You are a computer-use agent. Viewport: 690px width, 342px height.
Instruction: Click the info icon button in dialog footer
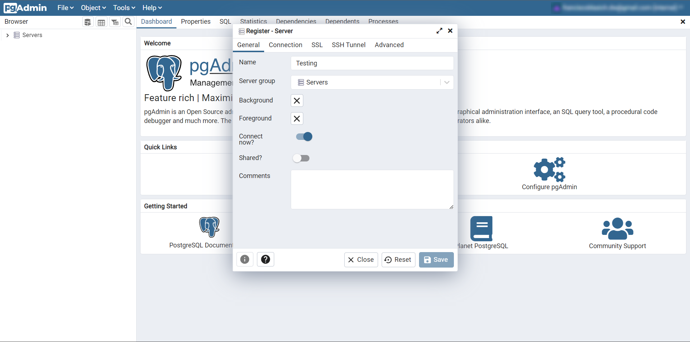click(x=245, y=259)
